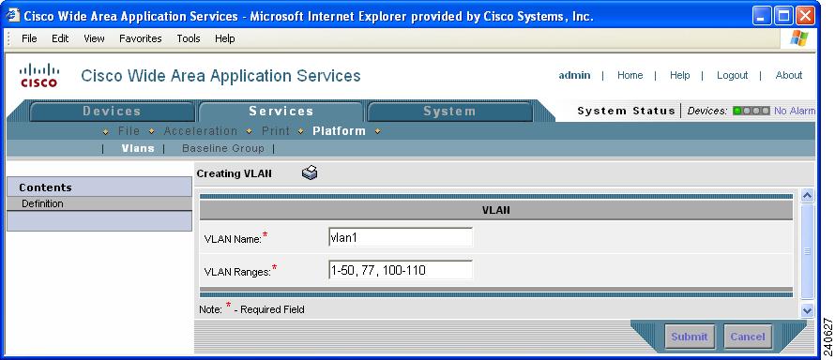Switch to the Devices tab
Screen dimensions: 835x360
tap(112, 112)
